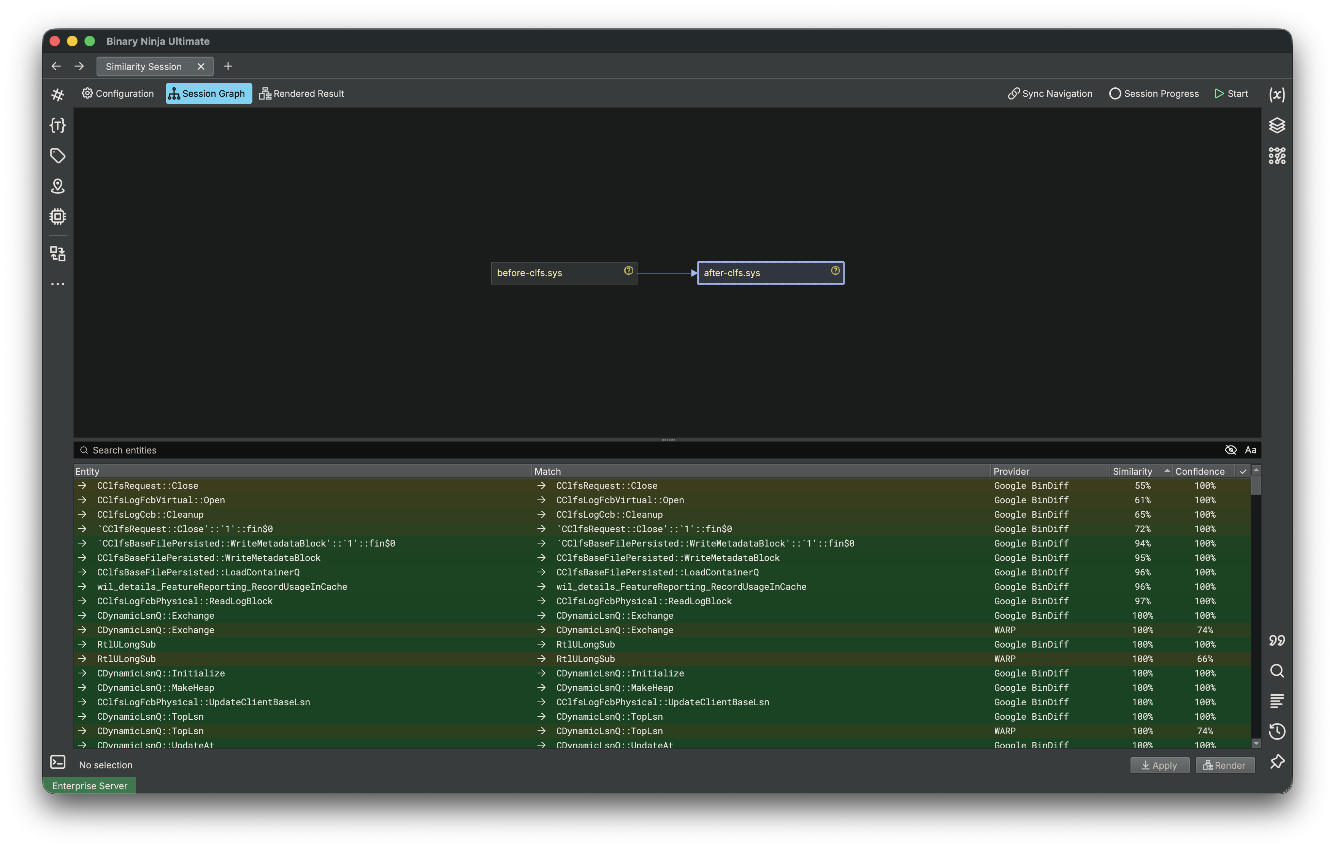
Task: Select entity CClfsBaseFilePersisted::LoadContainerQ
Action: coord(198,572)
